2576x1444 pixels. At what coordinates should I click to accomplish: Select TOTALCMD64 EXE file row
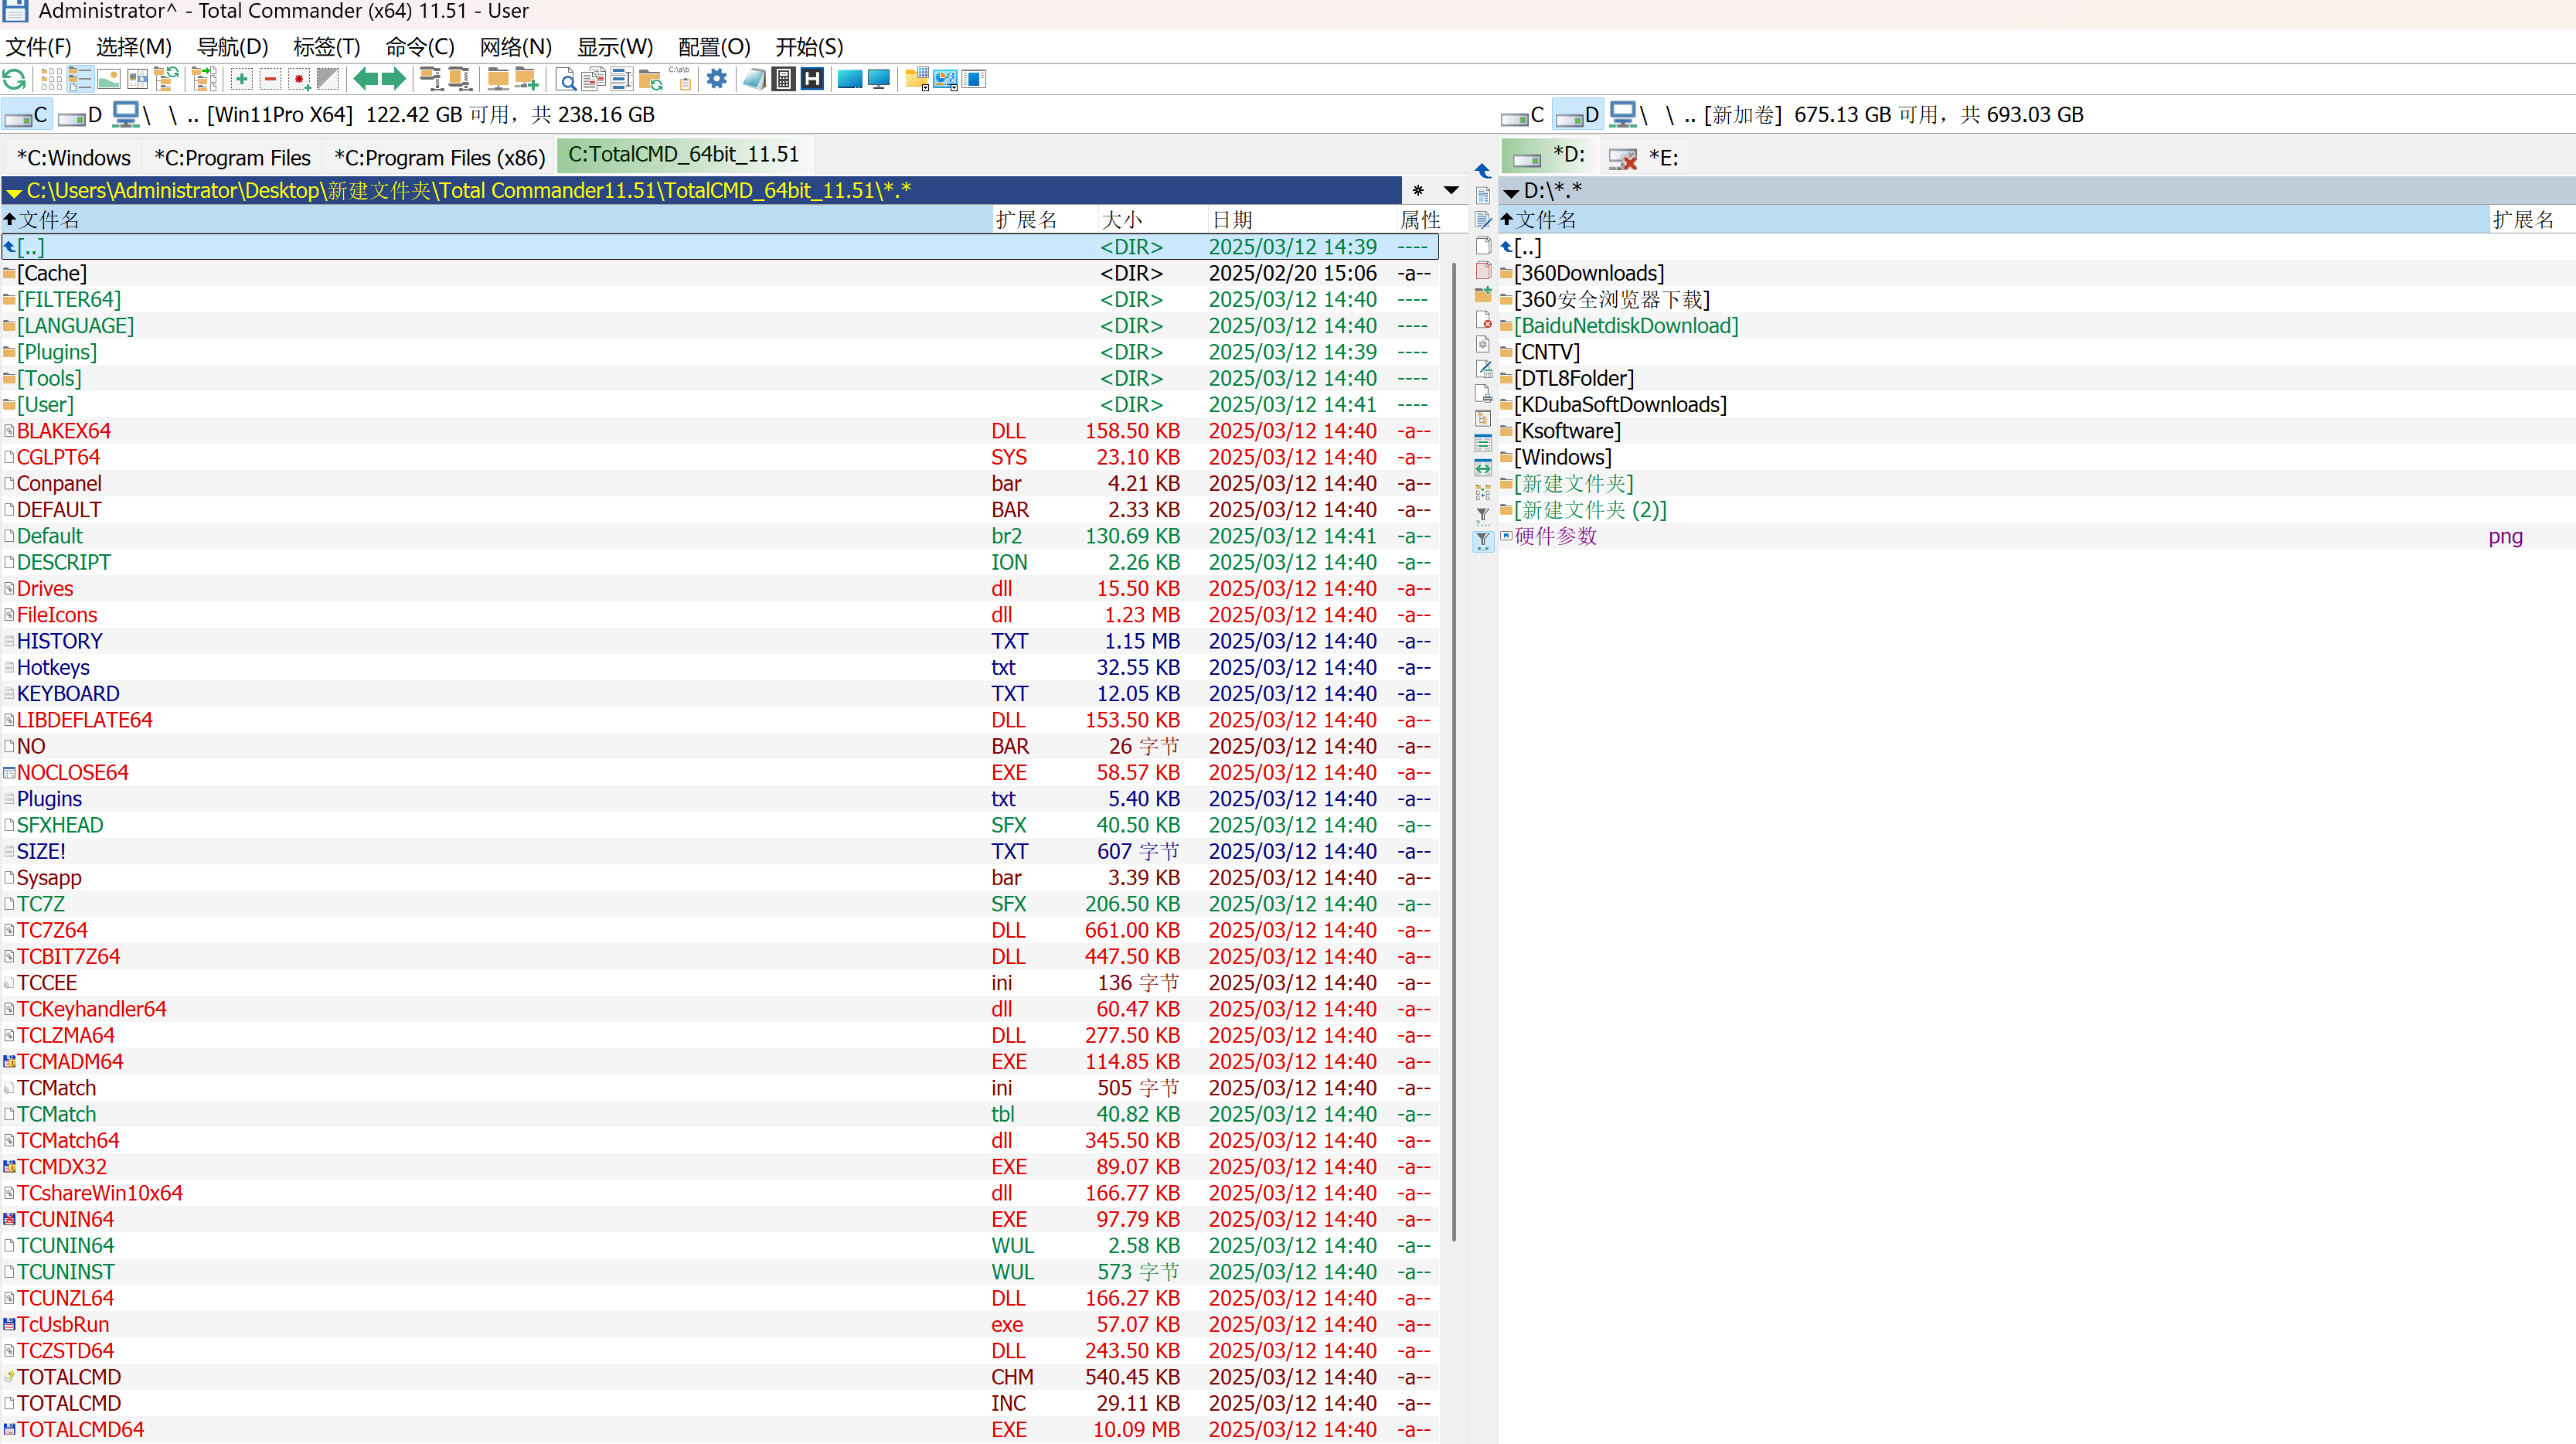720,1430
